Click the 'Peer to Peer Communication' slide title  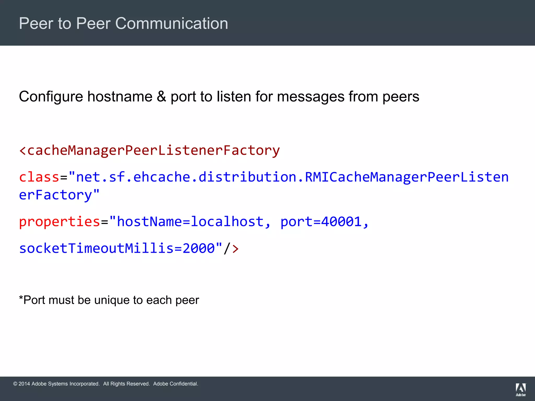124,23
